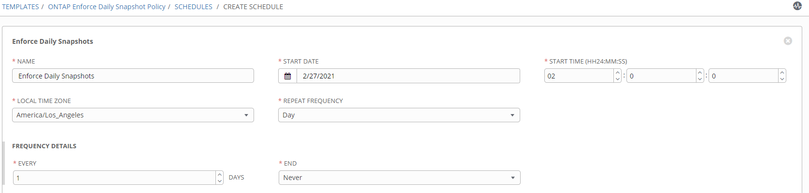This screenshot has width=809, height=193.
Task: Click the Start Date text field
Action: coord(408,76)
